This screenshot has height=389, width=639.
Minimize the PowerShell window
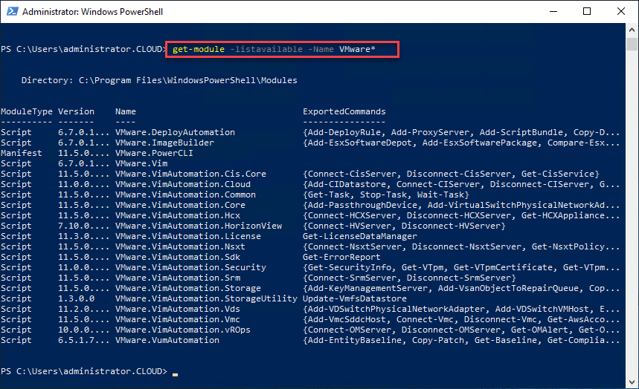553,12
